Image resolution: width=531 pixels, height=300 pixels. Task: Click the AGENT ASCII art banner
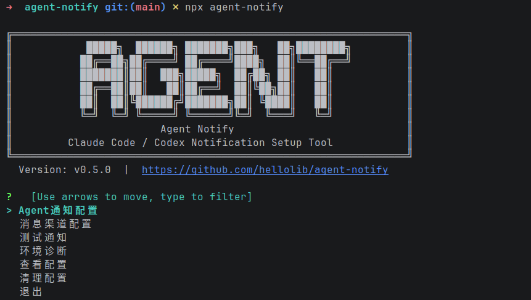point(215,79)
